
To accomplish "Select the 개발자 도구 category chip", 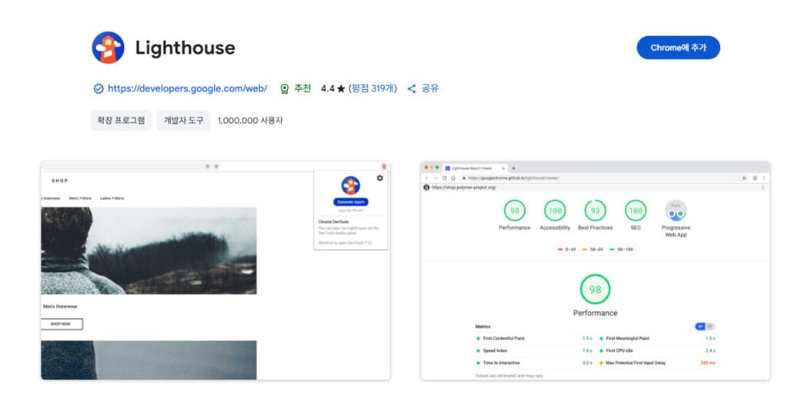I will point(184,121).
